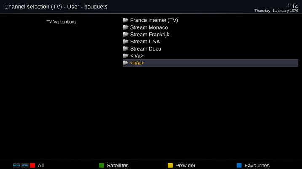
Task: Click the Stream Monaco folder icon
Action: 126,27
